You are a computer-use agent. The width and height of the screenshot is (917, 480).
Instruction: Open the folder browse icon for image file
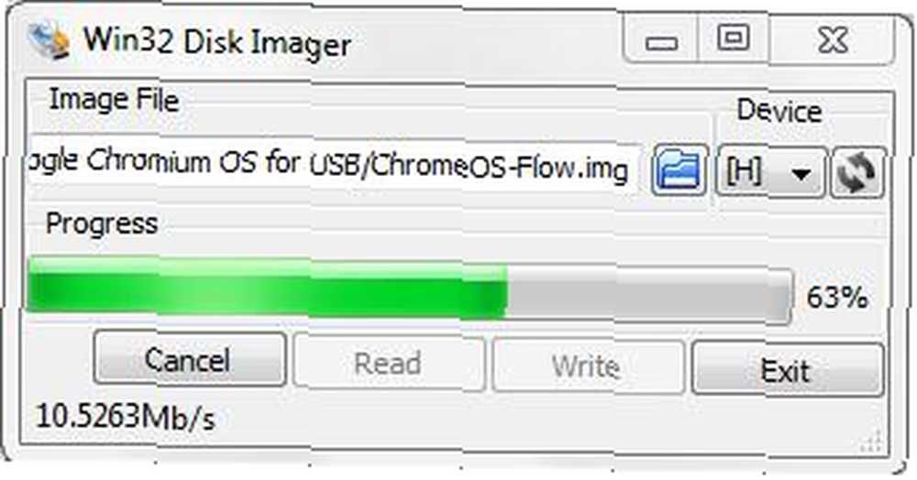click(x=679, y=170)
